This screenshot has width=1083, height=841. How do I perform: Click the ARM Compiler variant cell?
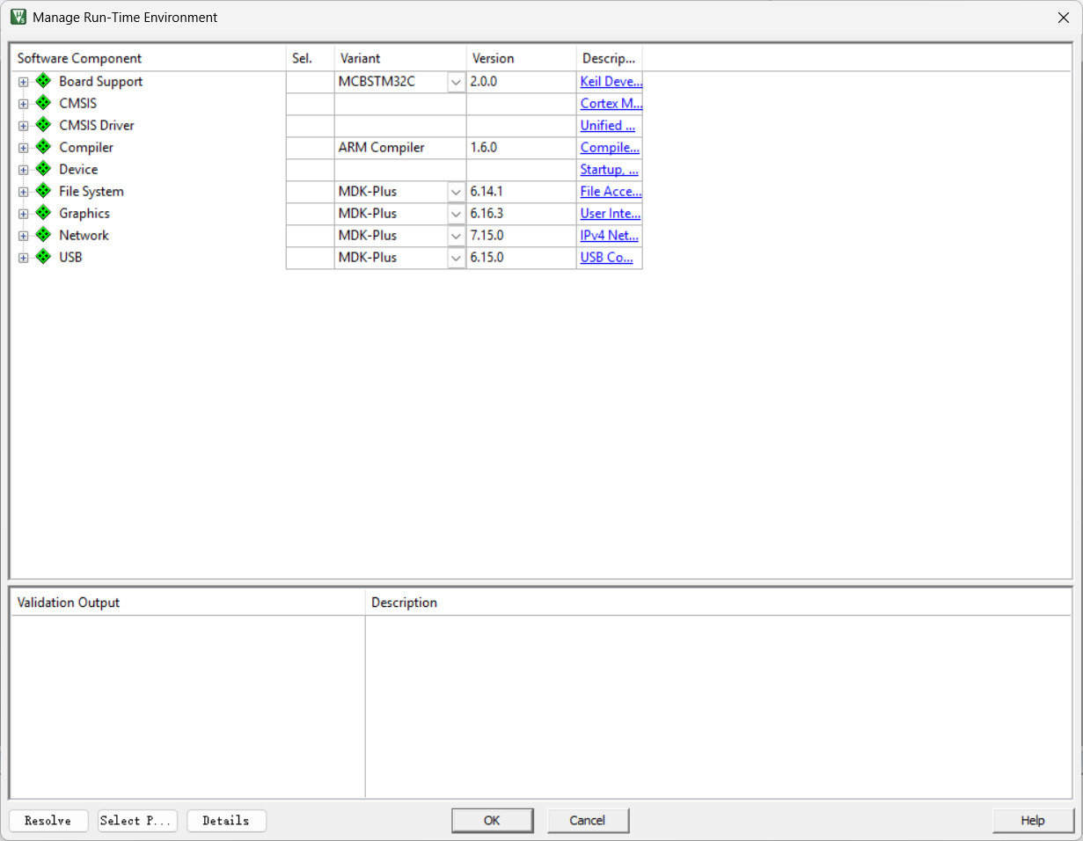coord(400,147)
